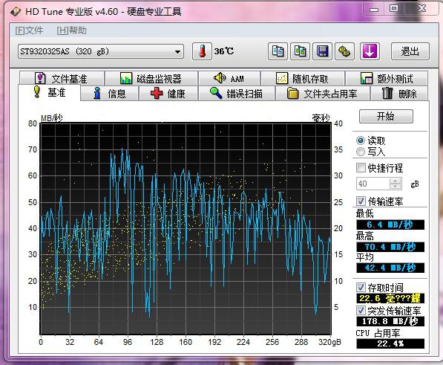Open the 错误扫描 tab with magnifier icon
This screenshot has width=443, height=365.
click(x=237, y=94)
